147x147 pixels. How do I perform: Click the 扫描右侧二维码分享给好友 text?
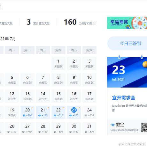click(124, 130)
